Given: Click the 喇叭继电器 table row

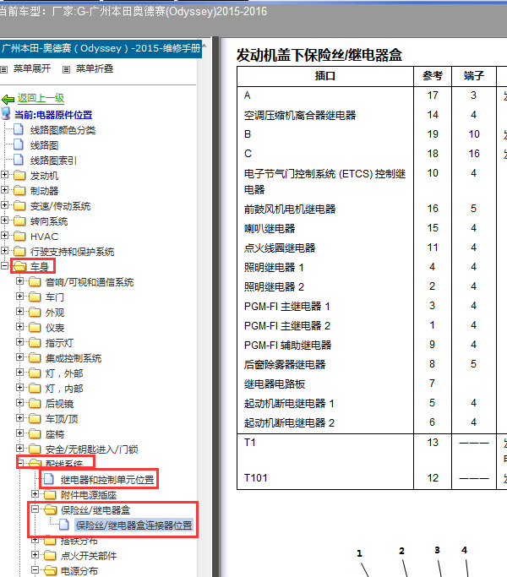Looking at the screenshot, I should pyautogui.click(x=372, y=228).
